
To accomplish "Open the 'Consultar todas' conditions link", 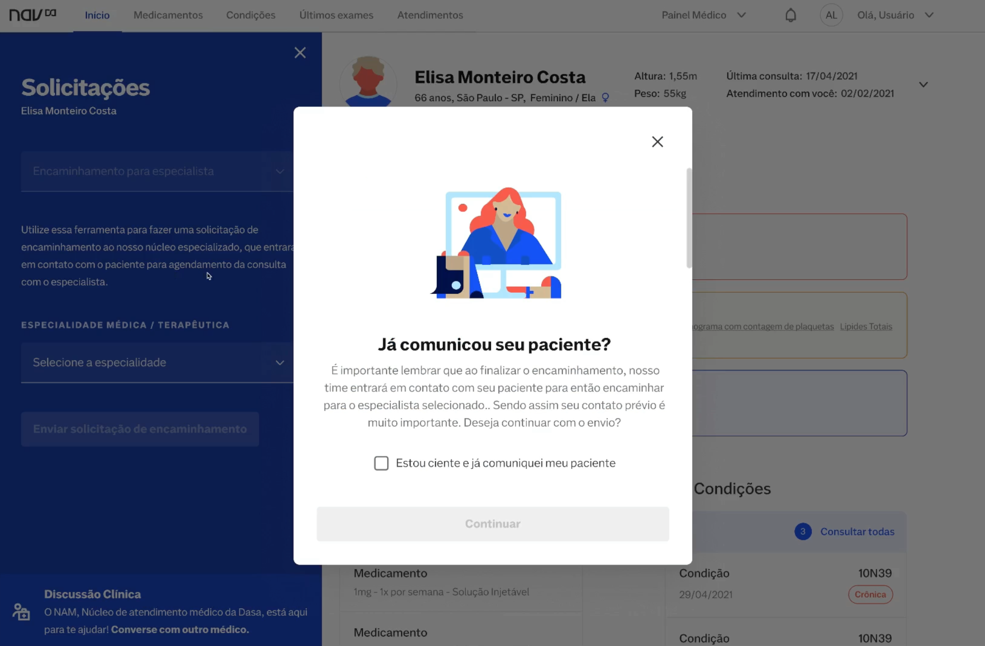I will point(857,531).
